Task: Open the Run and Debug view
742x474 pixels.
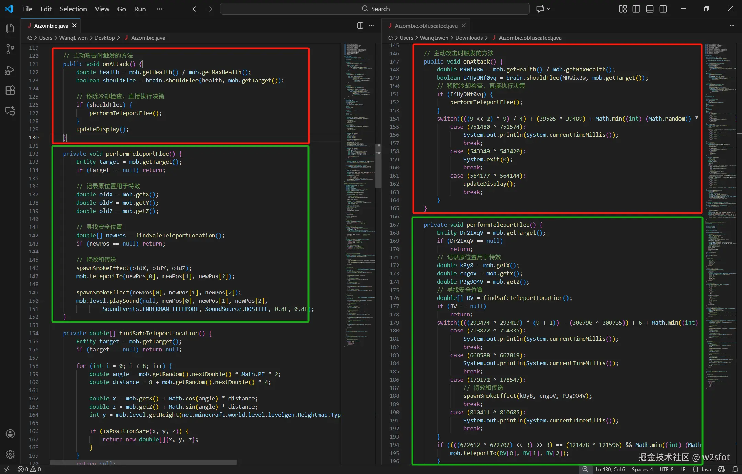Action: point(10,70)
